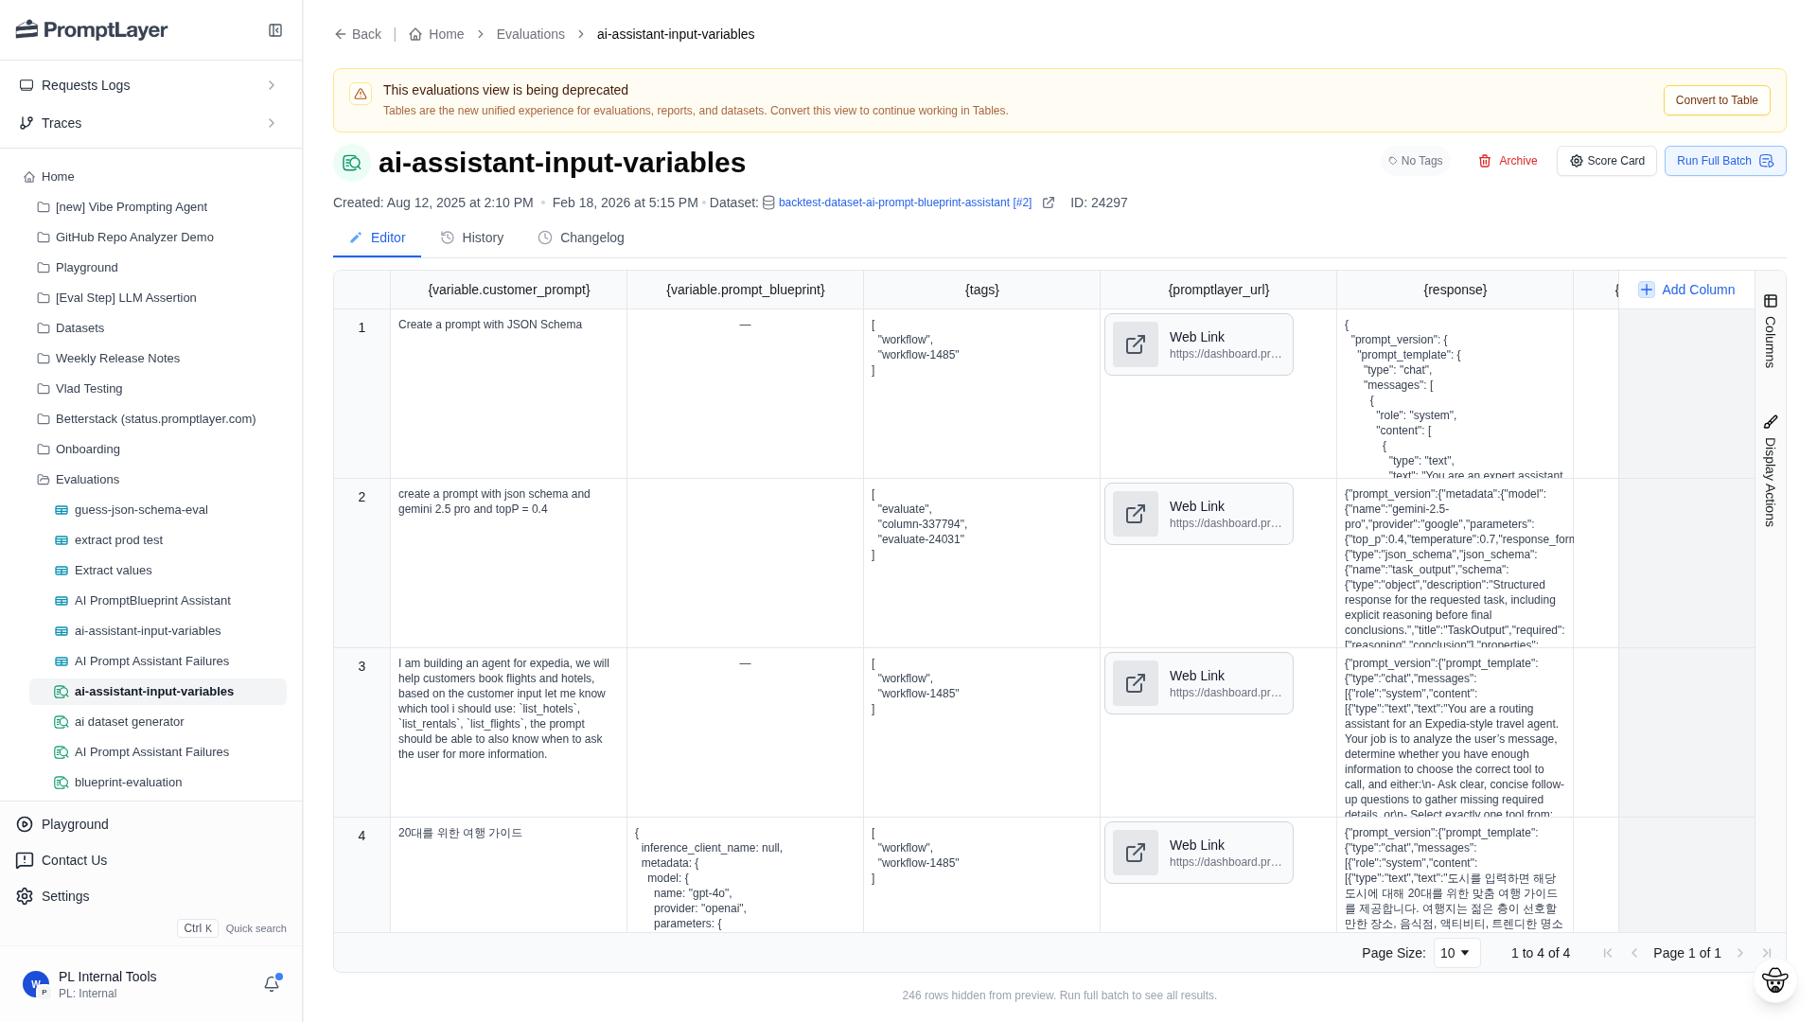Open the Page Size dropdown

[1456, 953]
